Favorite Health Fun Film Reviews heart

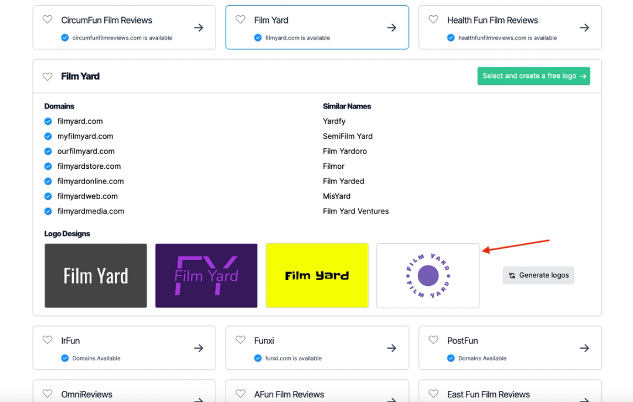pyautogui.click(x=434, y=19)
